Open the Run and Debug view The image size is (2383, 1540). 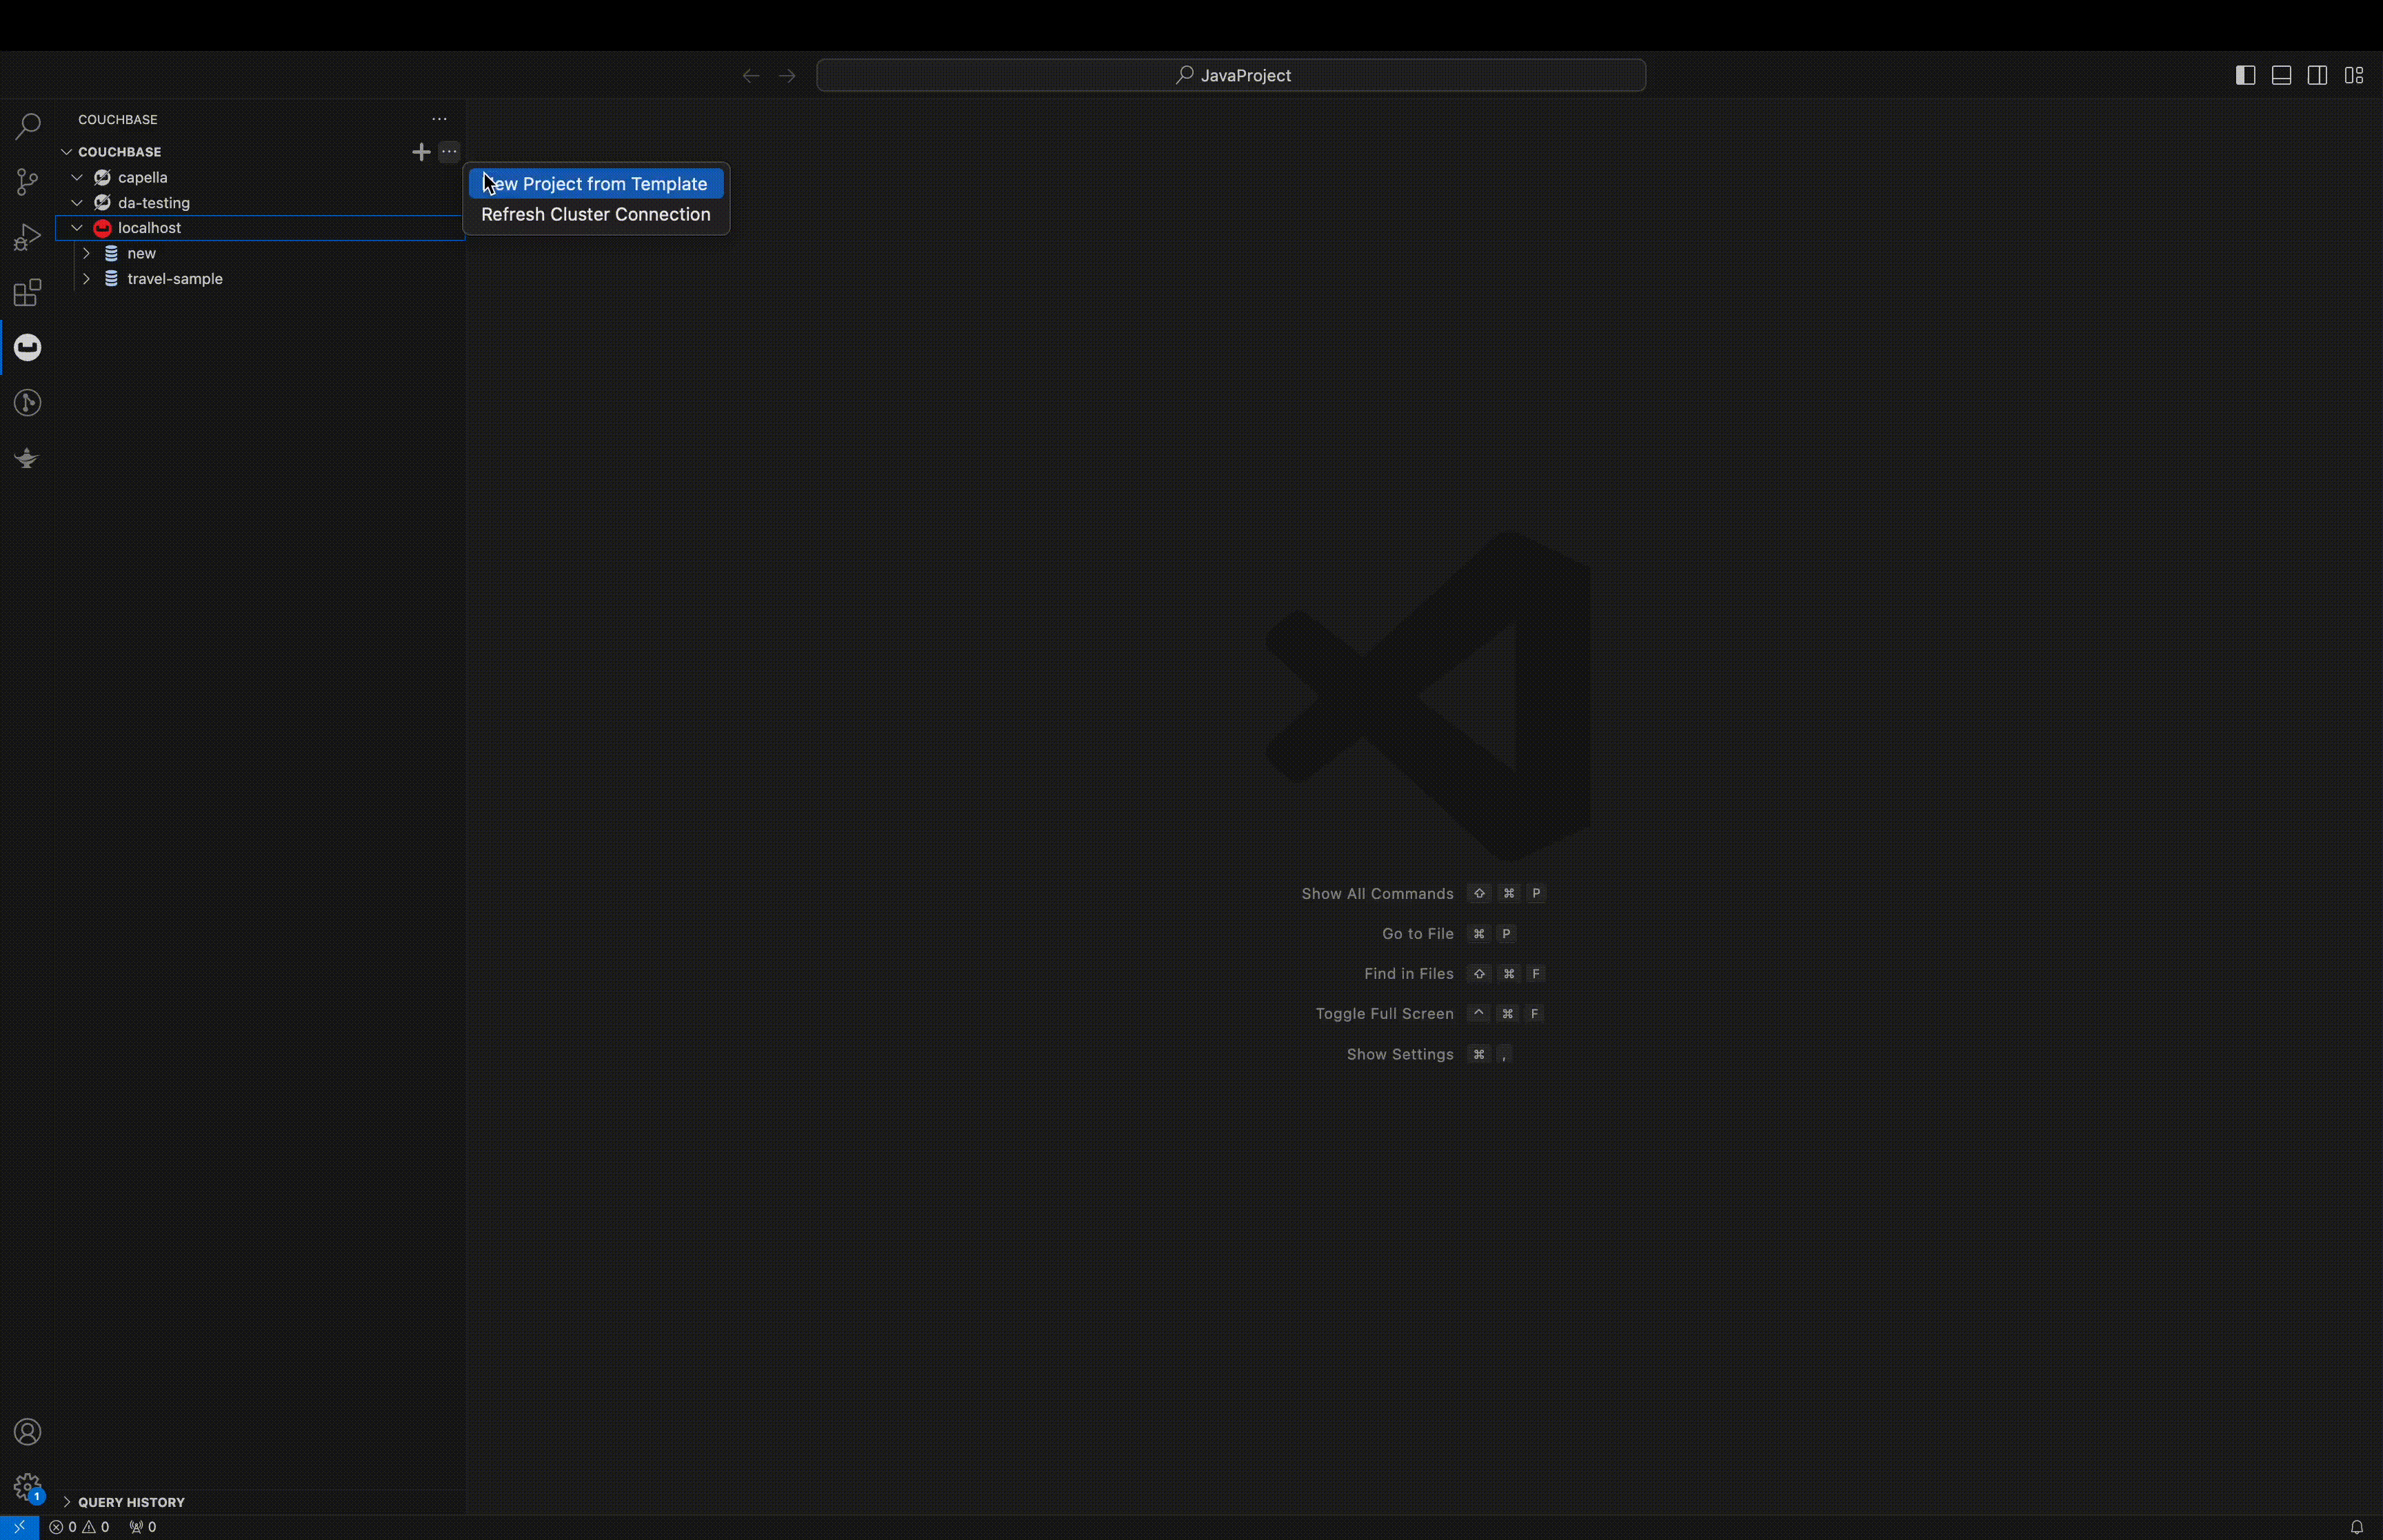[x=27, y=237]
